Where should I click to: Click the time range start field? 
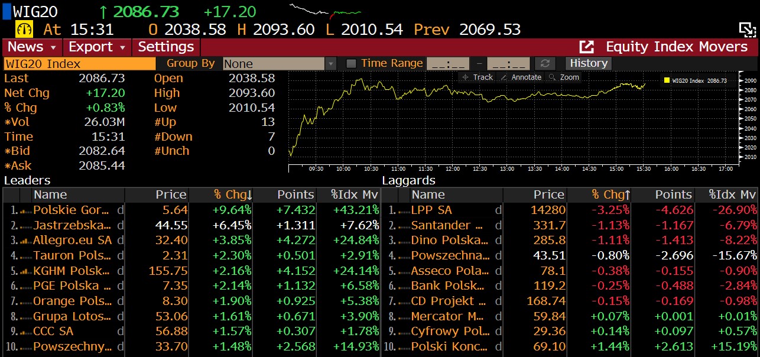[x=447, y=63]
